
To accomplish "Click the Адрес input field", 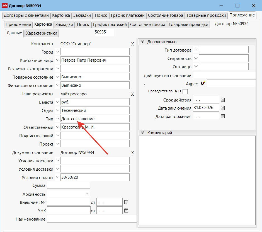I will [231, 83].
